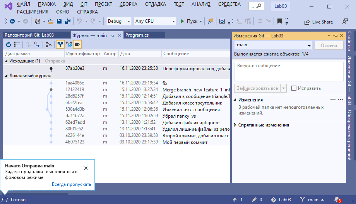Click the commit message input field
Image resolution: width=356 pixels, height=204 pixels.
(289, 71)
